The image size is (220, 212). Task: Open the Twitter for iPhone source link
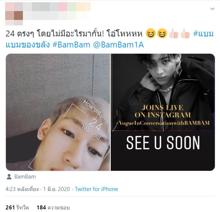click(96, 189)
